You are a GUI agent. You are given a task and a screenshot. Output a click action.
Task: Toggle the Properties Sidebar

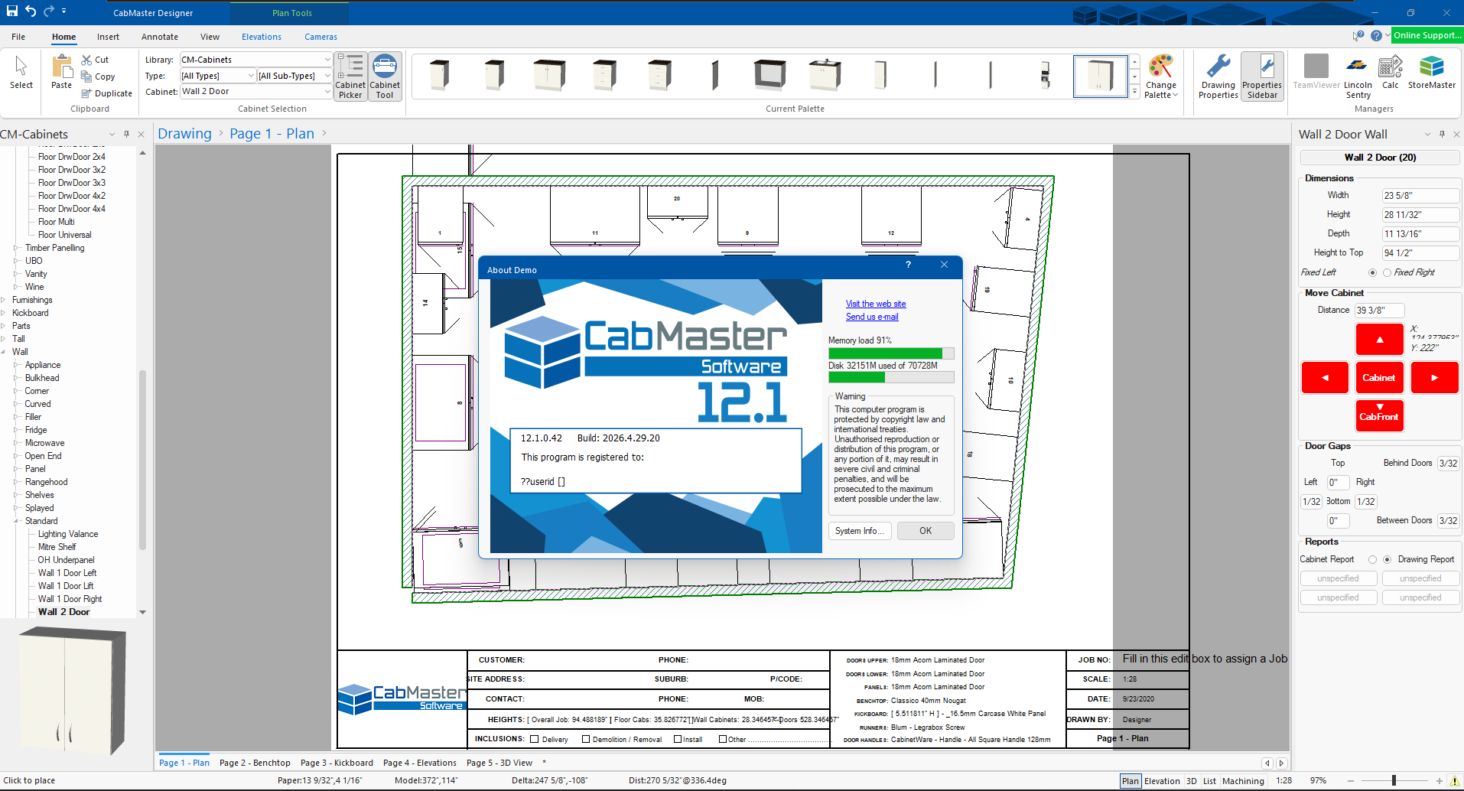1262,76
